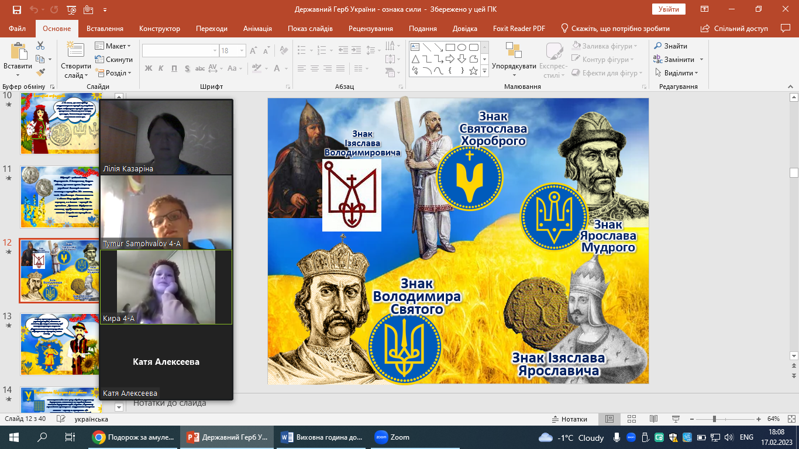The image size is (799, 449).
Task: Click the Windows Start button
Action: point(14,437)
